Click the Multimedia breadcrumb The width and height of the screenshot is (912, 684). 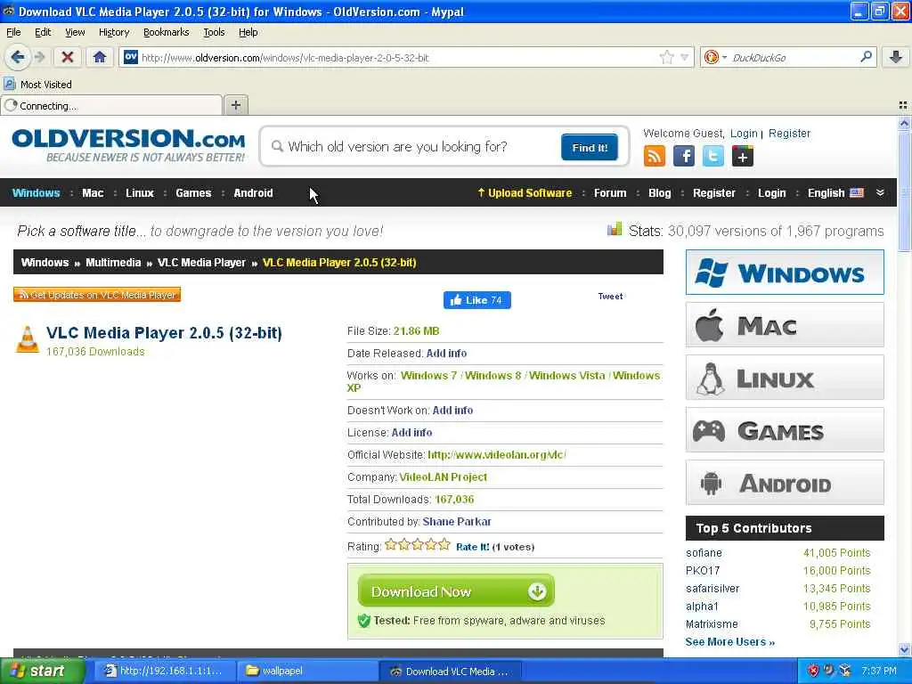(113, 263)
